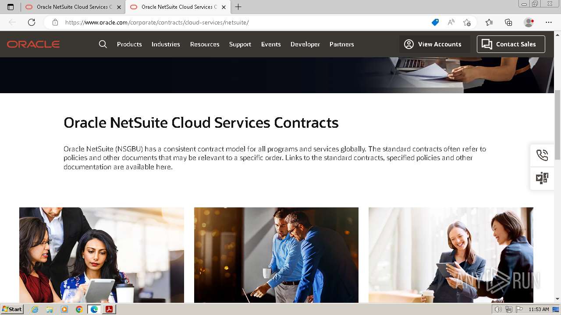Open Adobe Acrobat from taskbar

click(x=109, y=309)
